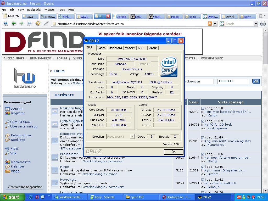Click Kalender icon in sidebar
Viewport: 268px width, 201px height.
[8, 166]
